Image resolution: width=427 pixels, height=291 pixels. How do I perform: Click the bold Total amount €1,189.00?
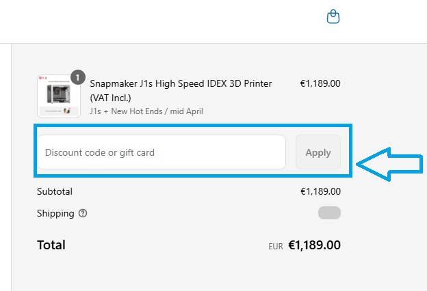(314, 245)
